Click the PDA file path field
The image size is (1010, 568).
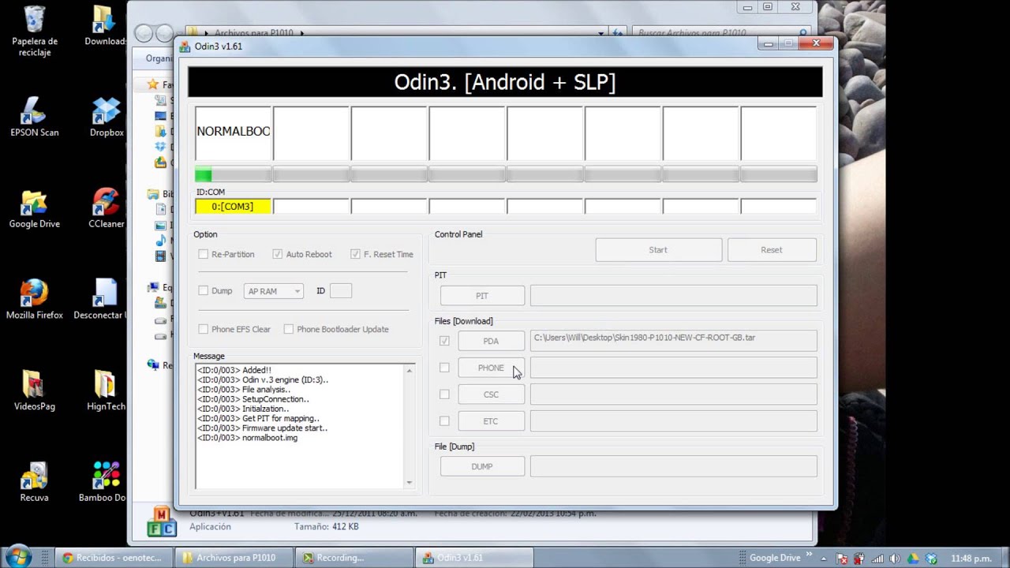[674, 341]
